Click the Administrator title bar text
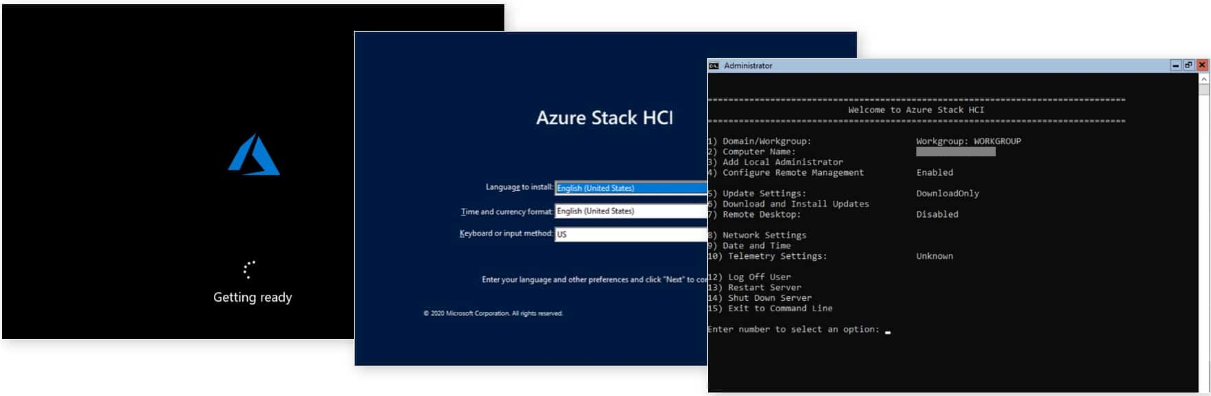 click(748, 66)
